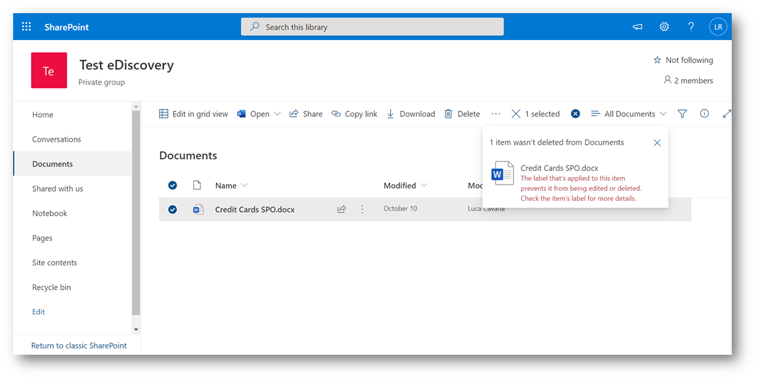
Task: Open the SharePoint app launcher grid
Action: tap(26, 27)
